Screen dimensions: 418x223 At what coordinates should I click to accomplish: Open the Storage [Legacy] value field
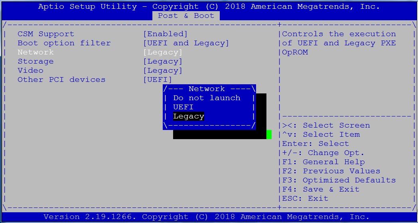point(162,62)
